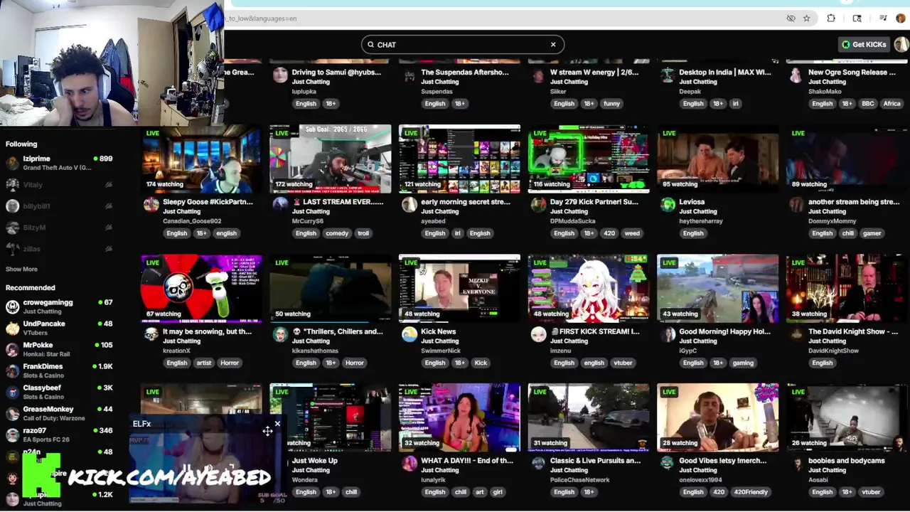Open Vitaly's avatar in Following list
The image size is (910, 512).
[x=12, y=184]
